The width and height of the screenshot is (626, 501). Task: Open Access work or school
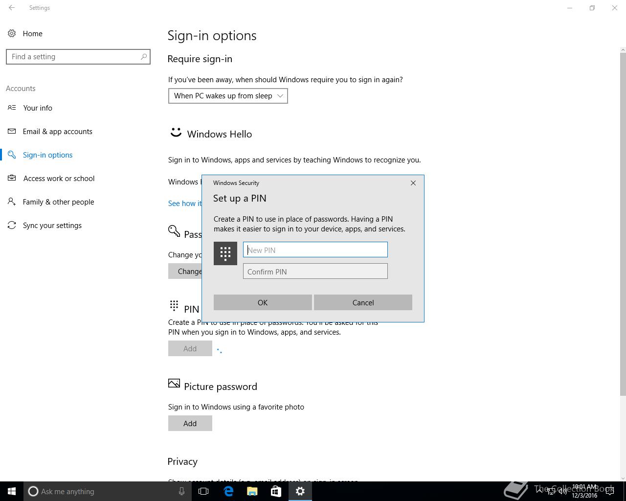coord(59,178)
